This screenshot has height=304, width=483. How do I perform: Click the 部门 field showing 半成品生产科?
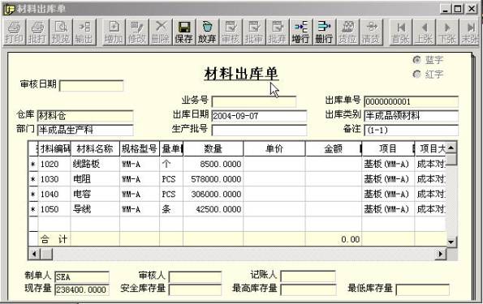pyautogui.click(x=85, y=130)
